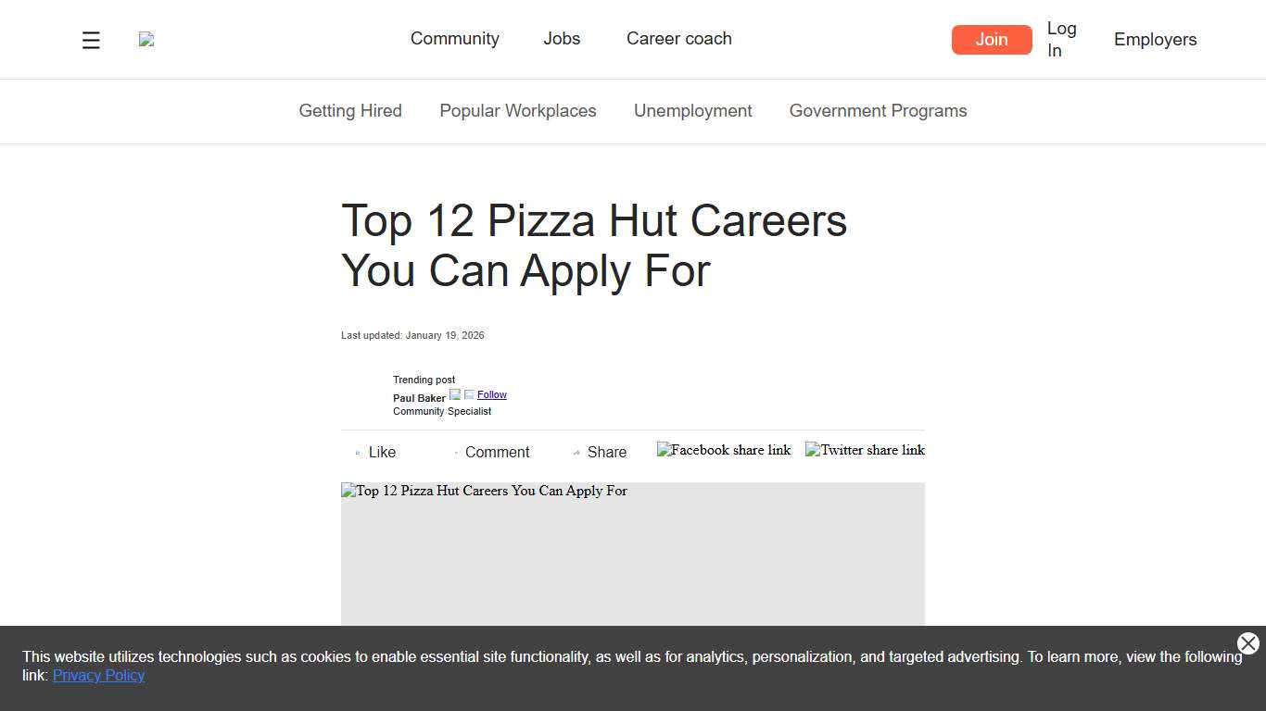Click the orange Join button

(x=992, y=39)
